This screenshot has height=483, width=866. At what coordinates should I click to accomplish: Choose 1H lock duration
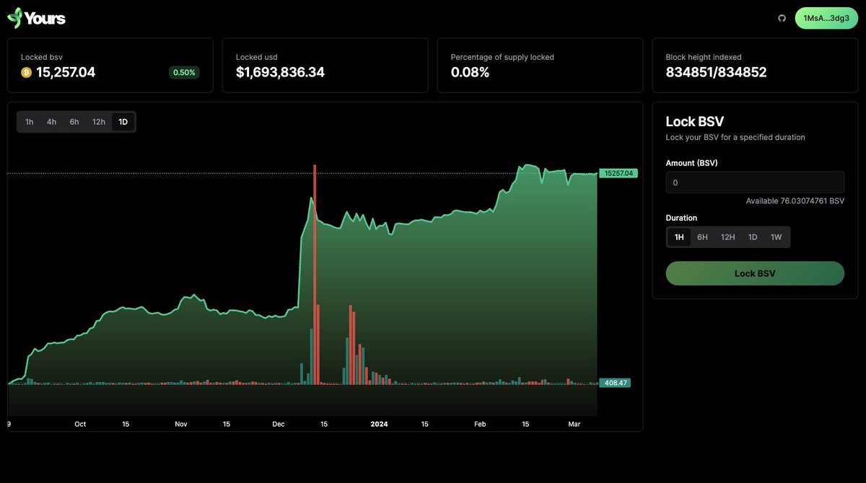point(679,237)
